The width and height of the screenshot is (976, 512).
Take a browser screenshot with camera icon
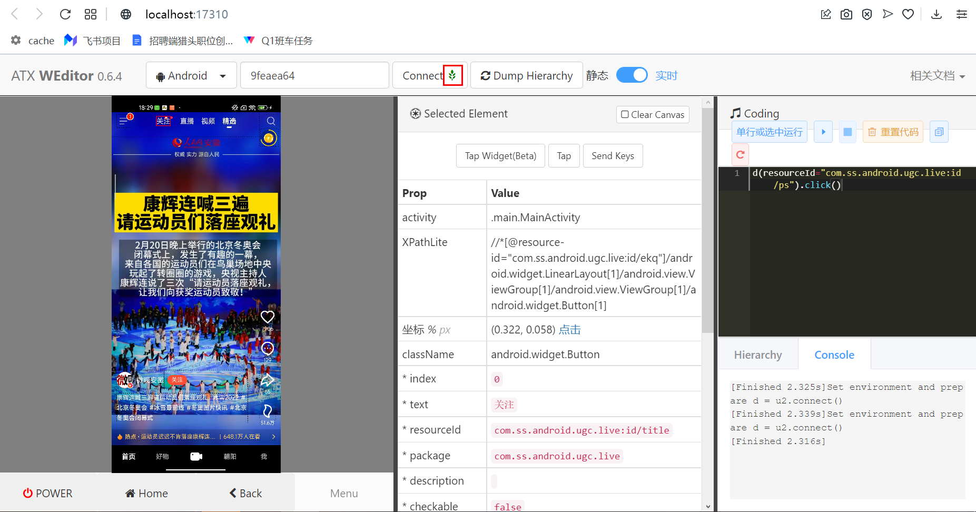(x=846, y=14)
